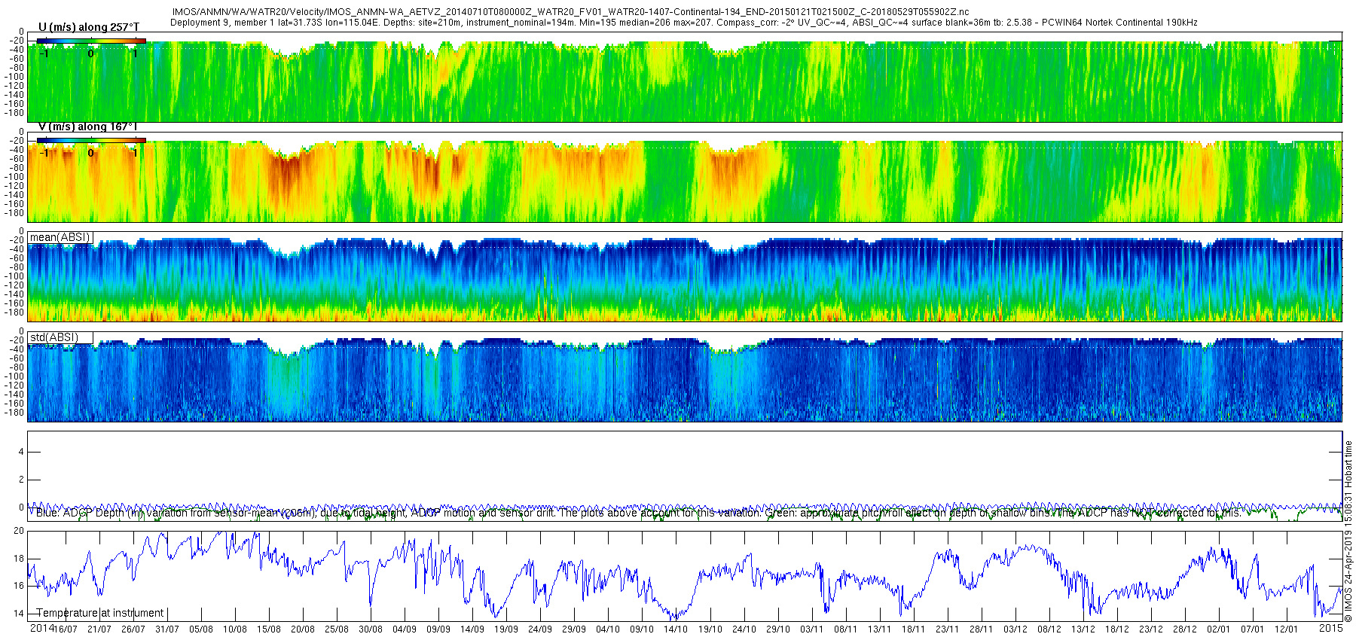This screenshot has height=640, width=1356.
Task: Click the '18' tick on the temperature axis
Action: (19, 559)
